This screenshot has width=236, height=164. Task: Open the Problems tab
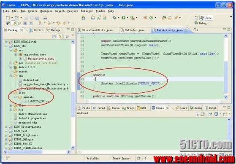click(x=84, y=108)
